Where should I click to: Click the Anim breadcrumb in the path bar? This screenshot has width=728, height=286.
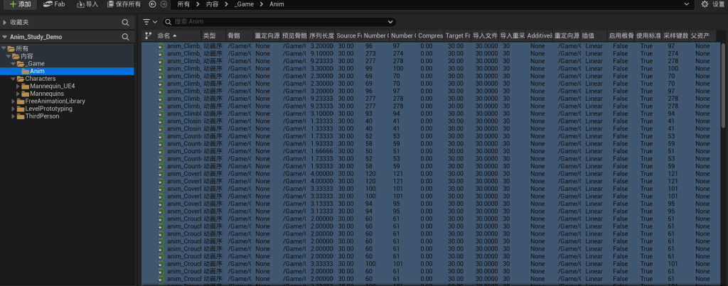click(277, 4)
